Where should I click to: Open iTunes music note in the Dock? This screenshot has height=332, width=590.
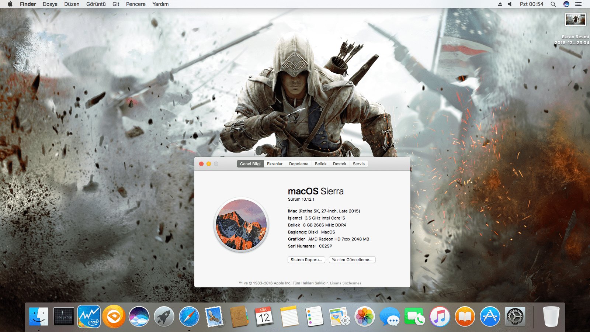point(440,317)
